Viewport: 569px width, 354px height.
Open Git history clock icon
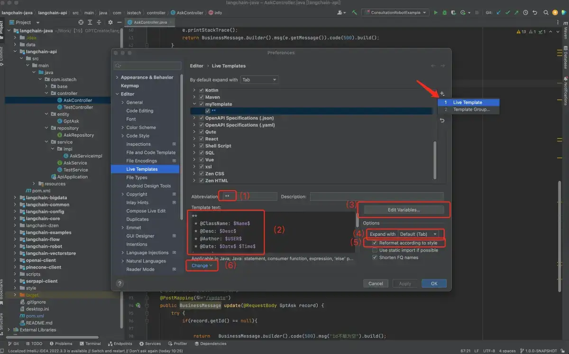pyautogui.click(x=525, y=13)
